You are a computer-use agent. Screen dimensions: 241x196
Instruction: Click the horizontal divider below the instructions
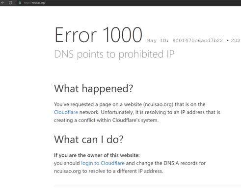pos(147,186)
